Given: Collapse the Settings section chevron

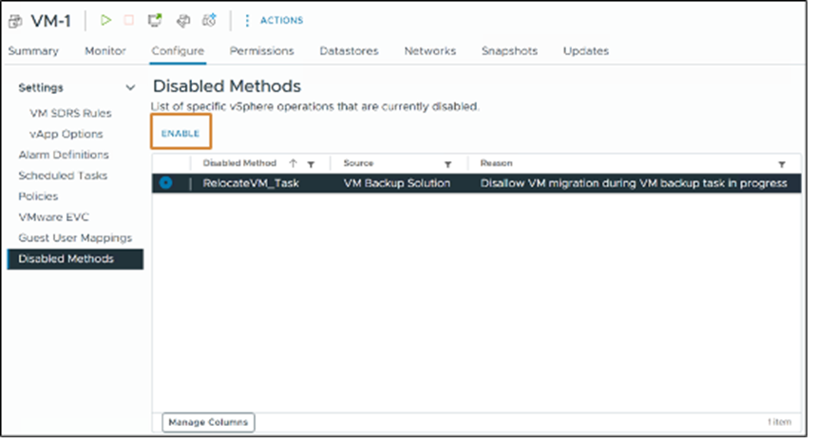Looking at the screenshot, I should (130, 88).
